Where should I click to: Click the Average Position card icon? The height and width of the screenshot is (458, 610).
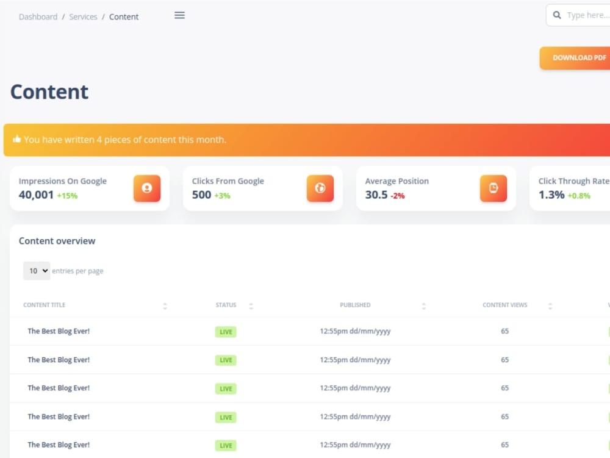click(x=493, y=188)
